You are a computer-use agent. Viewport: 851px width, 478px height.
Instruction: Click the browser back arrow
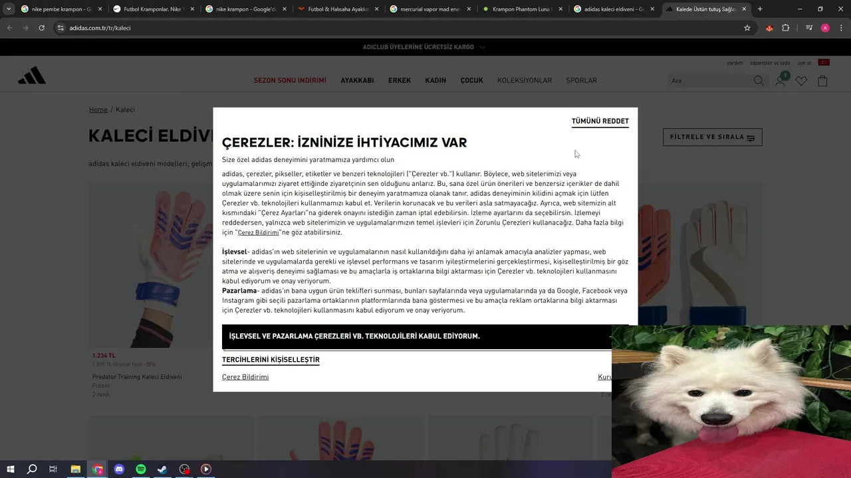click(9, 28)
